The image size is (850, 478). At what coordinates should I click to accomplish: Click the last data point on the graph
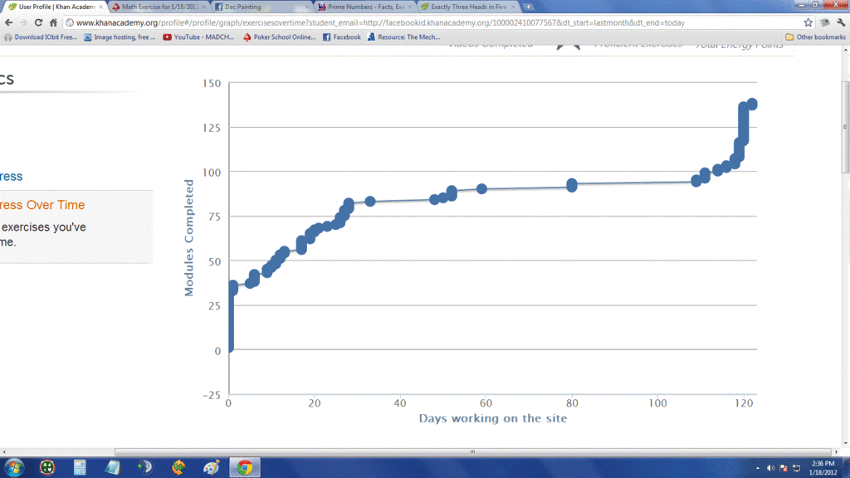752,104
